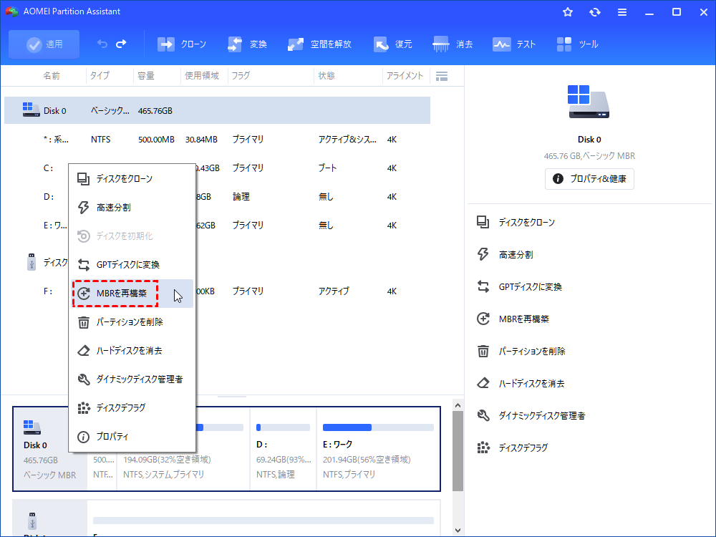Choose 高速分割 in the context menu
The height and width of the screenshot is (537, 716).
tap(132, 208)
